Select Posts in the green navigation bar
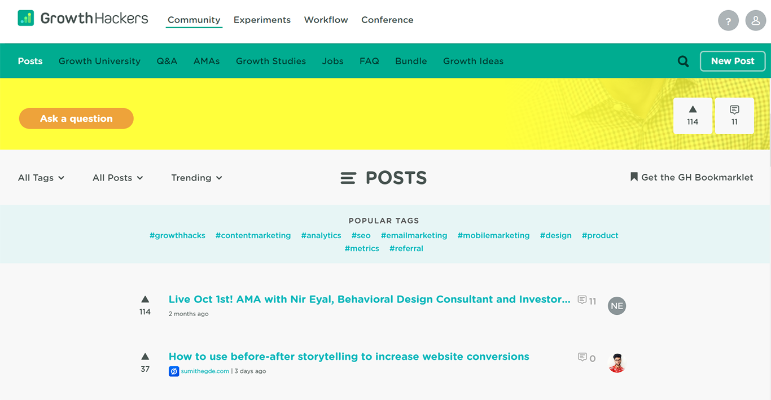This screenshot has width=771, height=400. (30, 61)
